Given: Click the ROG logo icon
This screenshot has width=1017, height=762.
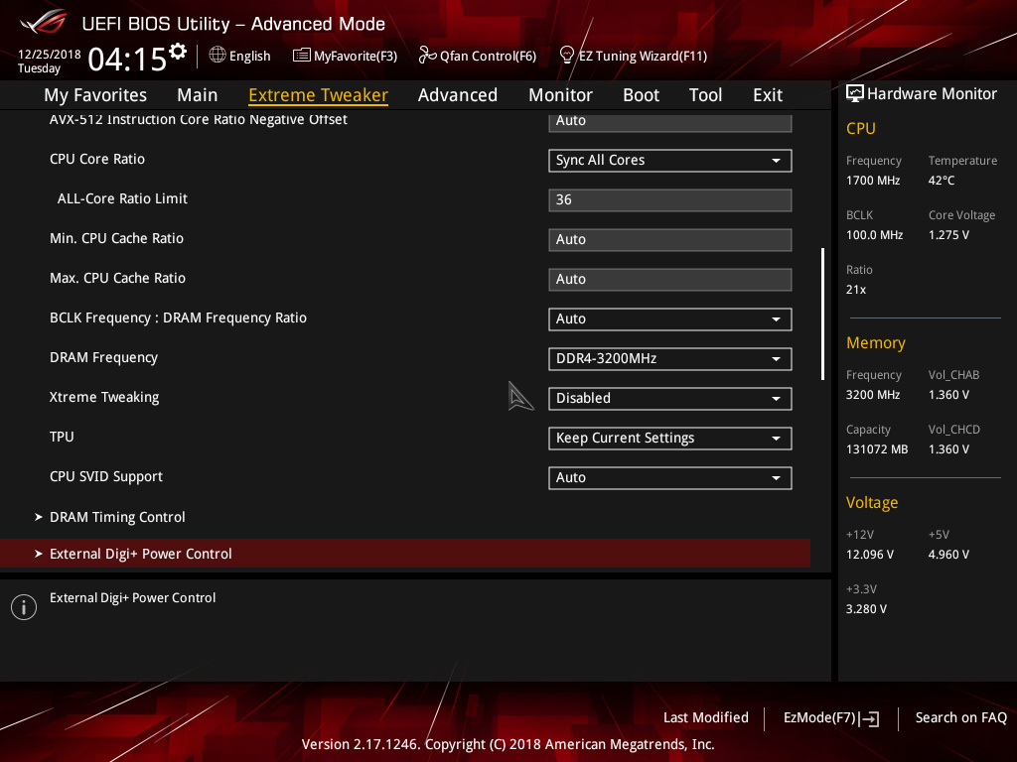Looking at the screenshot, I should tap(44, 22).
